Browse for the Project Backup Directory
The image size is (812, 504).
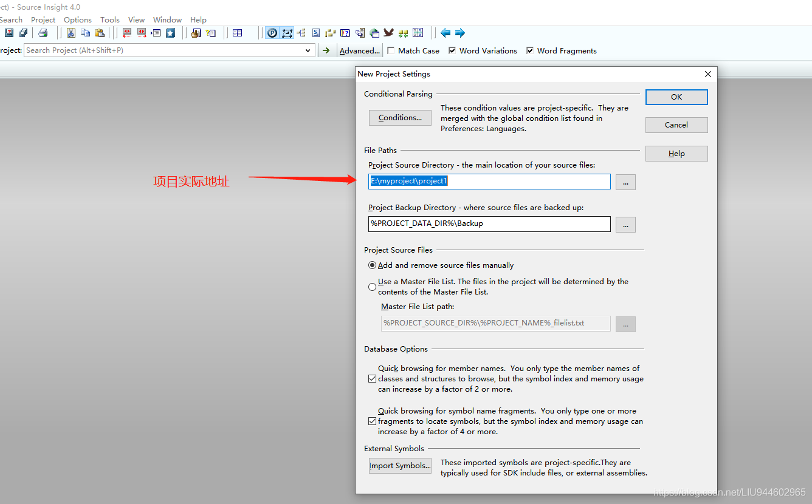coord(625,224)
